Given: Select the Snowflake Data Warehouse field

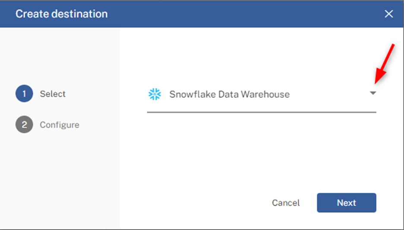Looking at the screenshot, I should click(262, 94).
